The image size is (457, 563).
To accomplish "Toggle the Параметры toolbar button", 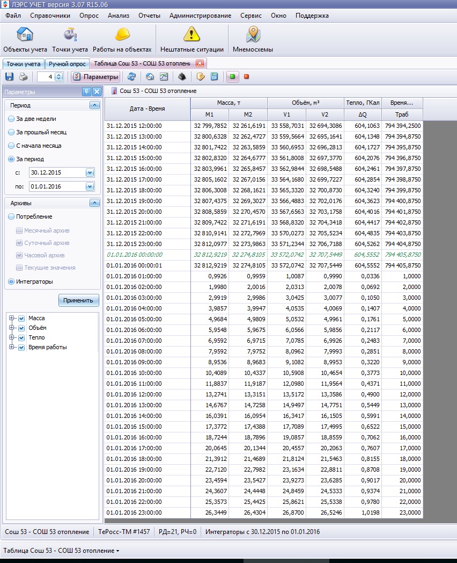I will click(95, 77).
